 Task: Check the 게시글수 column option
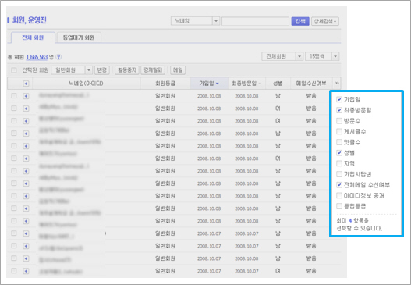pos(339,131)
